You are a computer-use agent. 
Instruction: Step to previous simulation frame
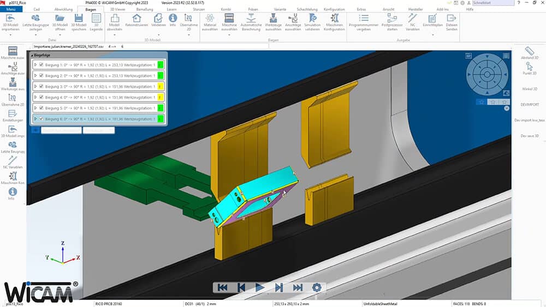(241, 287)
